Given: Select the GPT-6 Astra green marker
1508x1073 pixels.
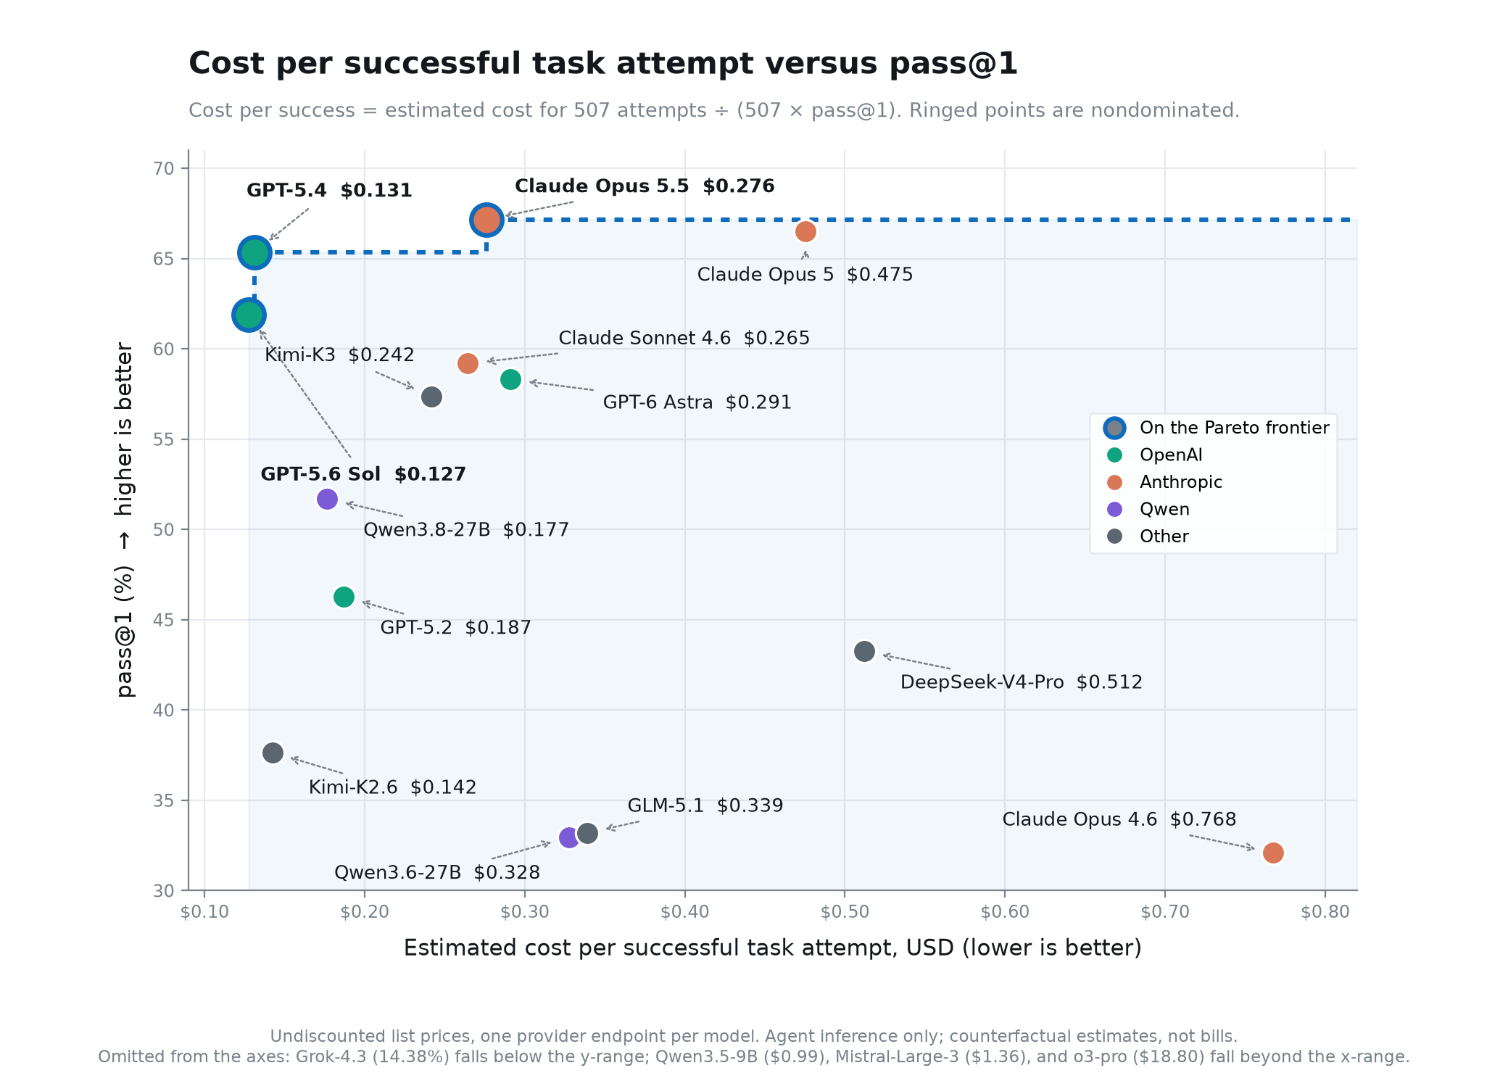Looking at the screenshot, I should point(510,379).
